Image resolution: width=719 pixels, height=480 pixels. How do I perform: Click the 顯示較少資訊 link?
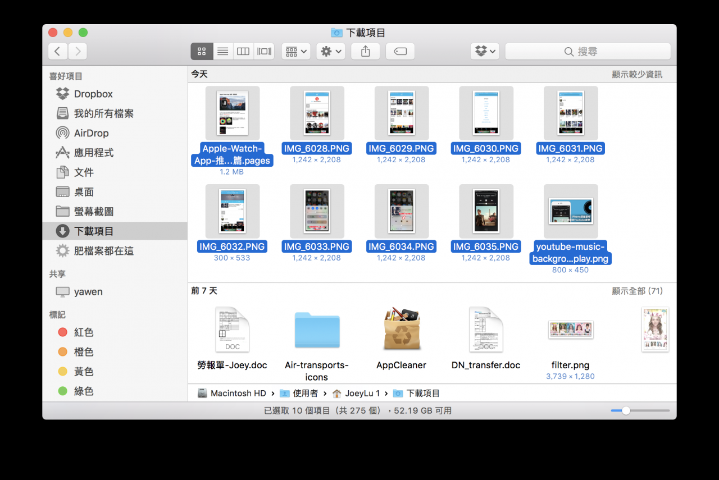click(638, 74)
